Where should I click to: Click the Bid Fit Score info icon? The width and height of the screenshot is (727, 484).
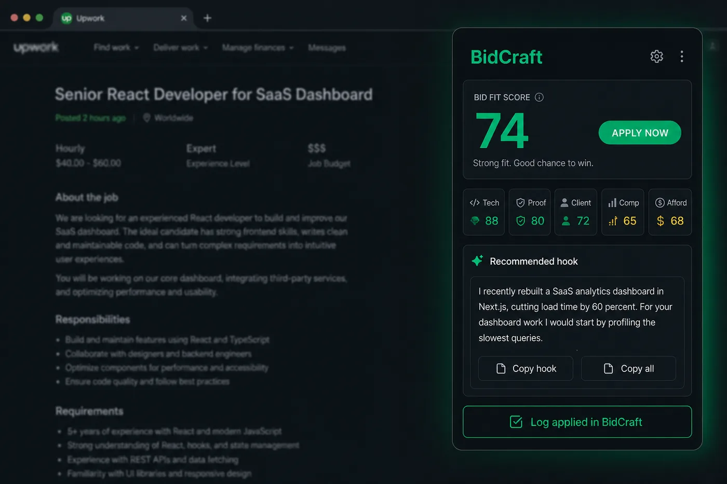(x=539, y=97)
